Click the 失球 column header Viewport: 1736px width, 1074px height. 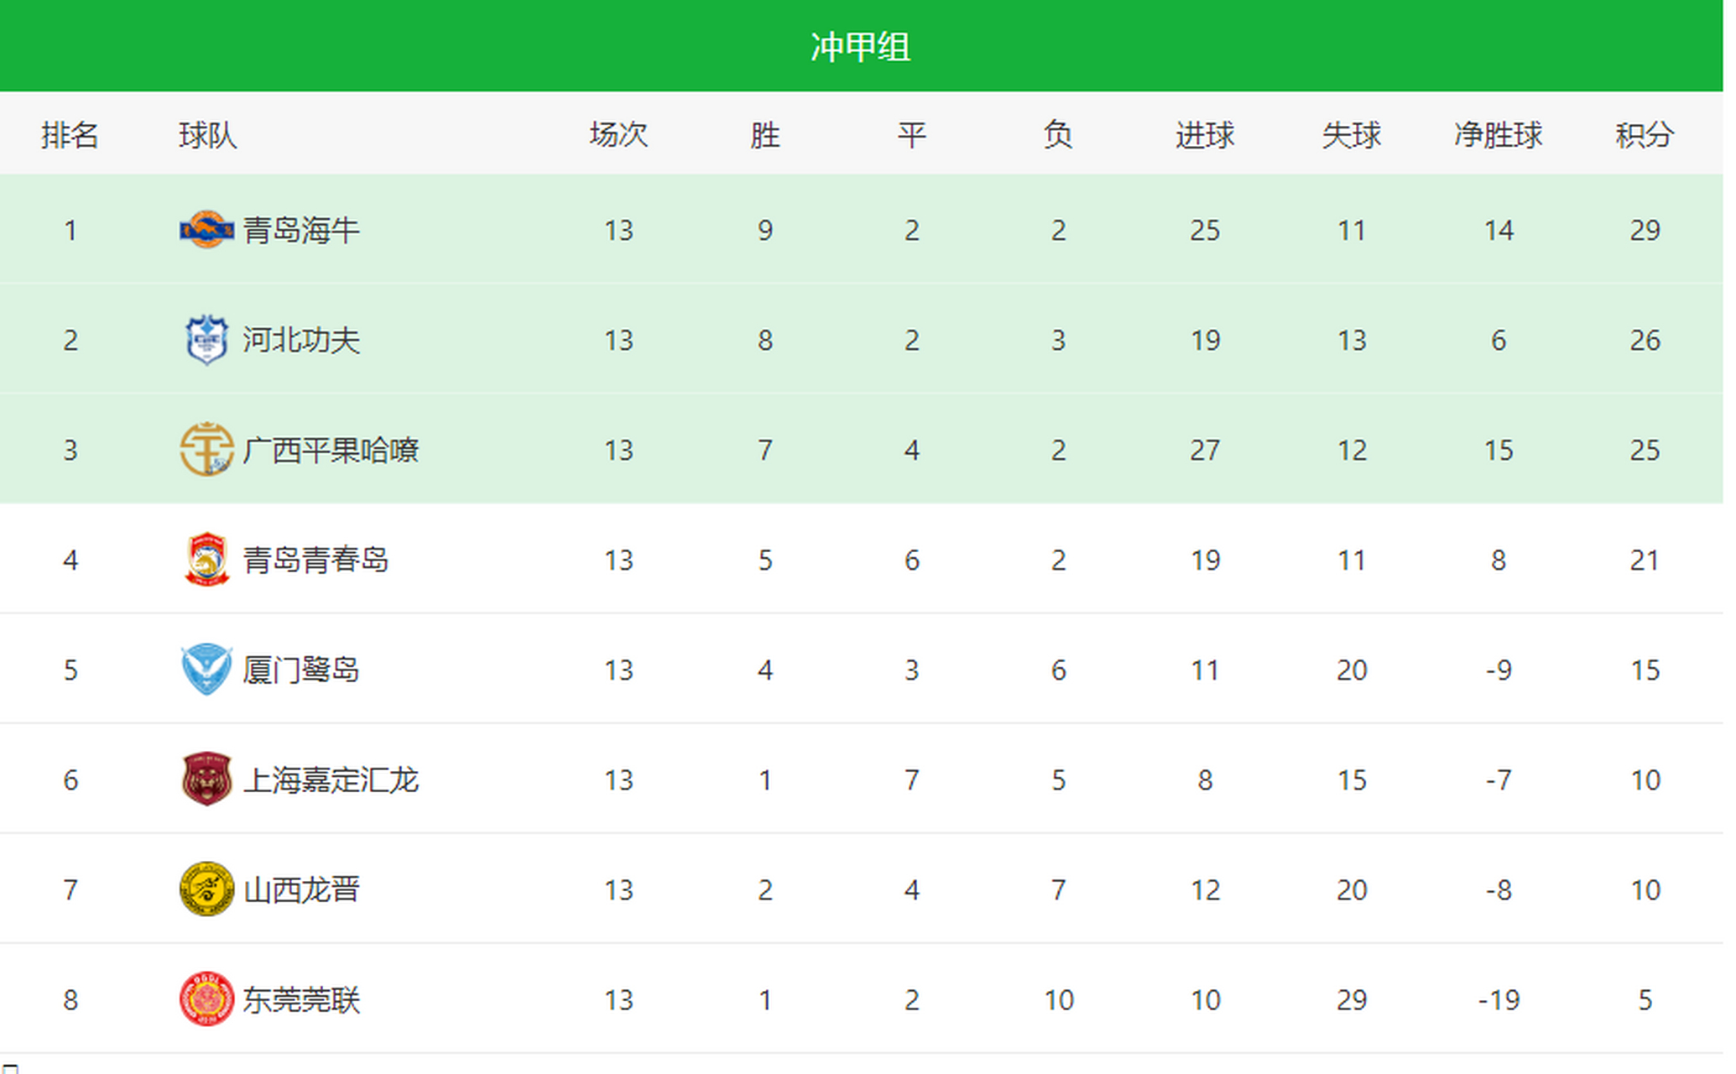(x=1351, y=134)
